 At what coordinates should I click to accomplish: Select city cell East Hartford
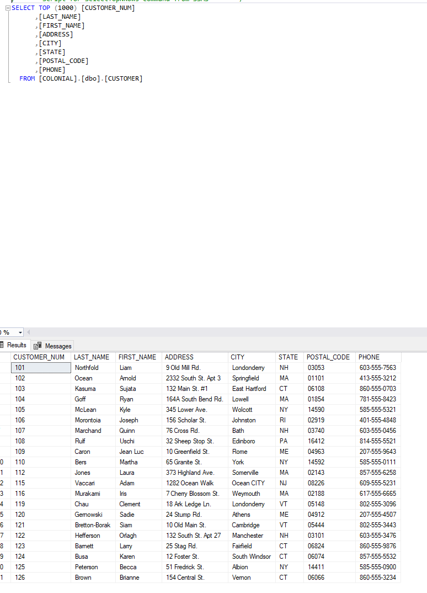(252, 389)
